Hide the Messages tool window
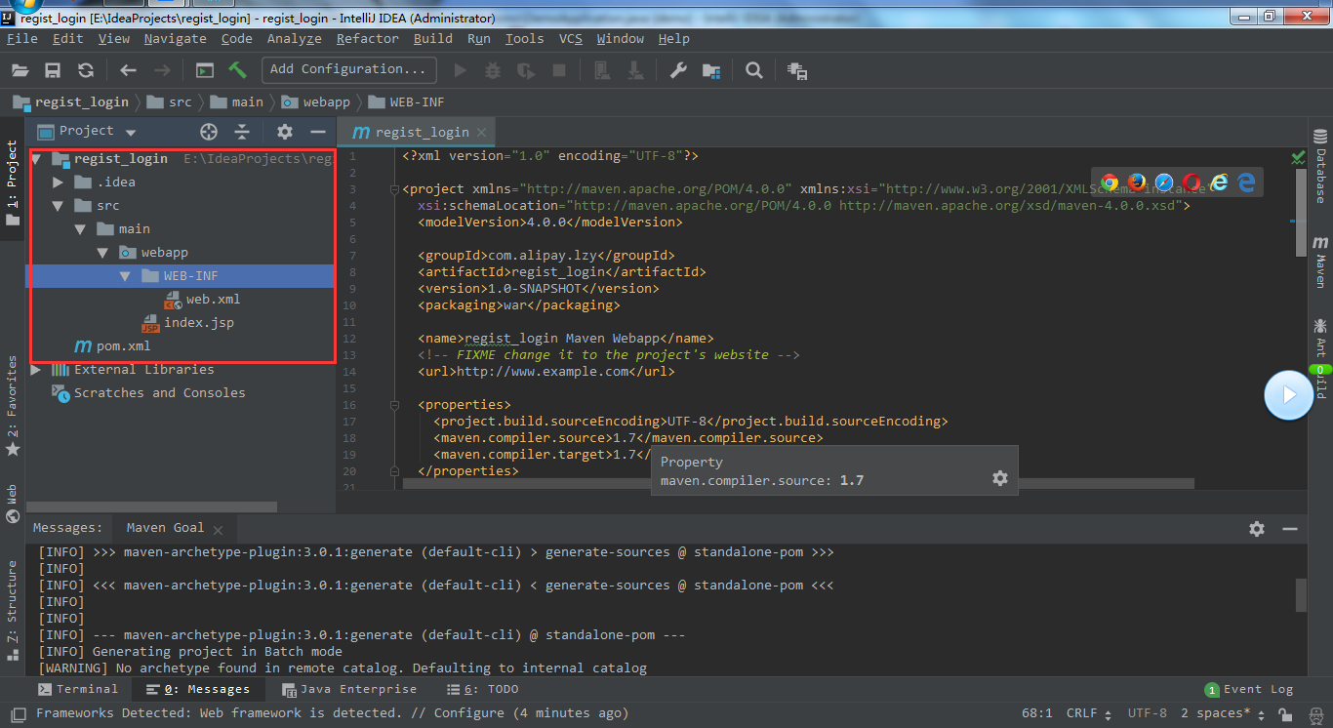 pos(1290,528)
